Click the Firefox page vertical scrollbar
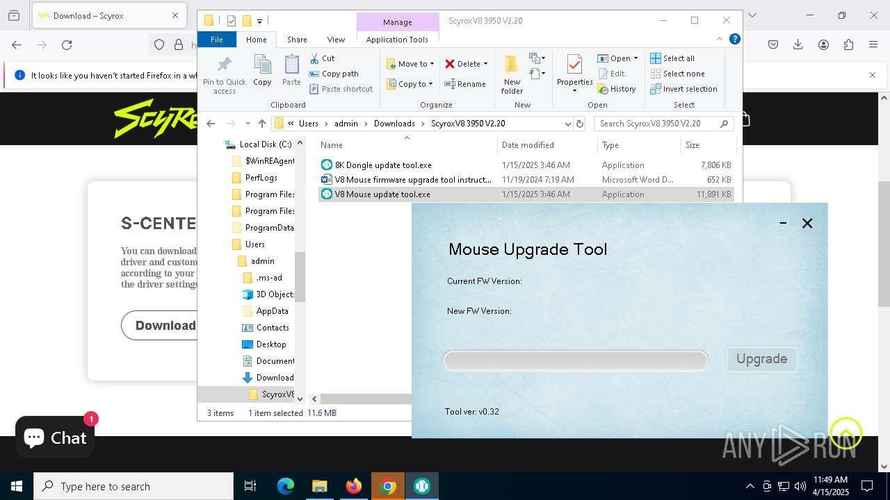The height and width of the screenshot is (500, 890). 884,243
